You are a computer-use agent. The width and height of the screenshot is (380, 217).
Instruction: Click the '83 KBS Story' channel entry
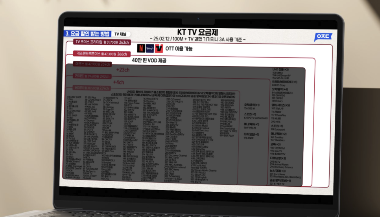pos(279,85)
